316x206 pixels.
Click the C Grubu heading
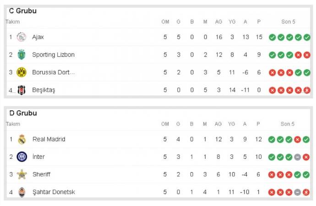(23, 11)
